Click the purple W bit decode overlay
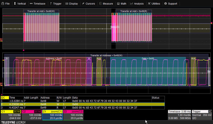213x124 pixels. 89,71
